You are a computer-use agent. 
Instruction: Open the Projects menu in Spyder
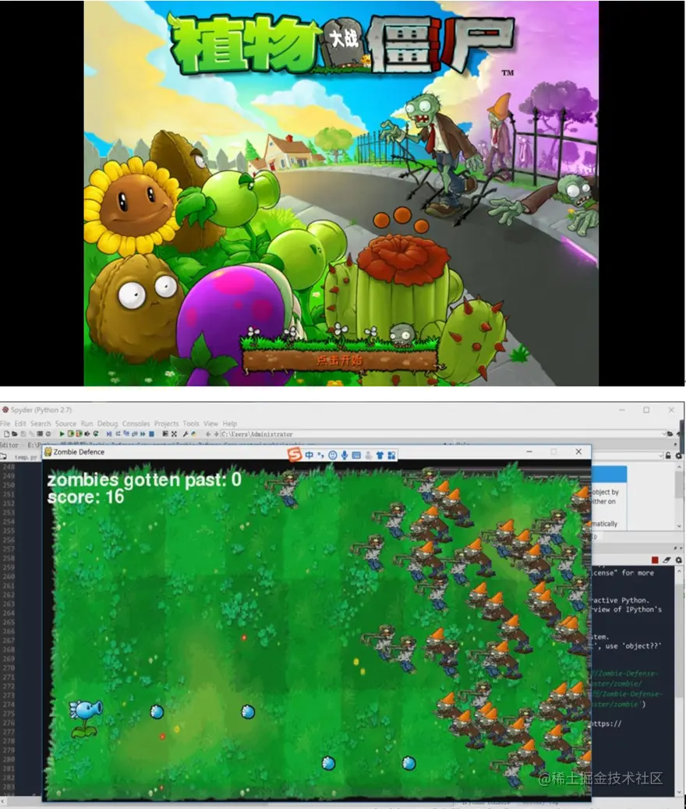tap(166, 423)
